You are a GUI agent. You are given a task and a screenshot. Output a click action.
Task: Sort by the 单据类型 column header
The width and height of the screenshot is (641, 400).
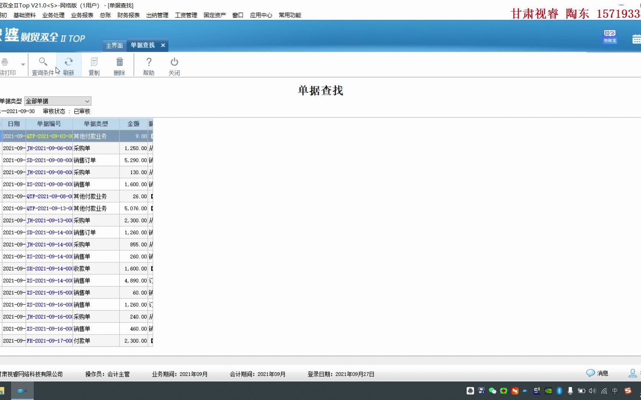[x=96, y=124]
